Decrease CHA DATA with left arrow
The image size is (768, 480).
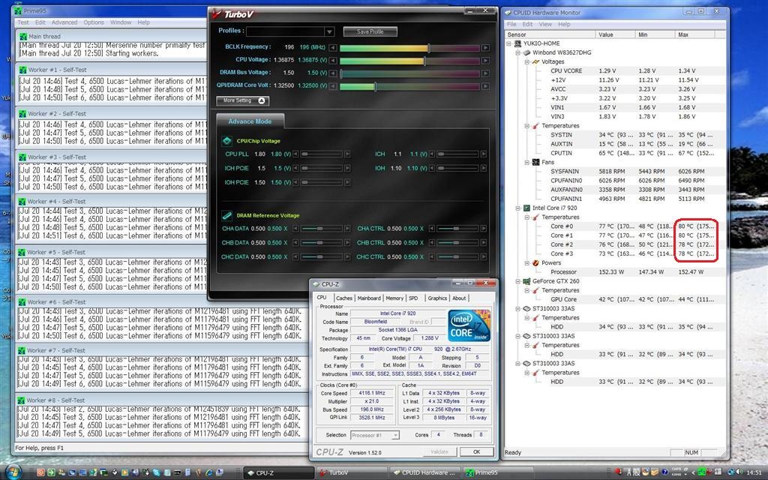(x=295, y=229)
